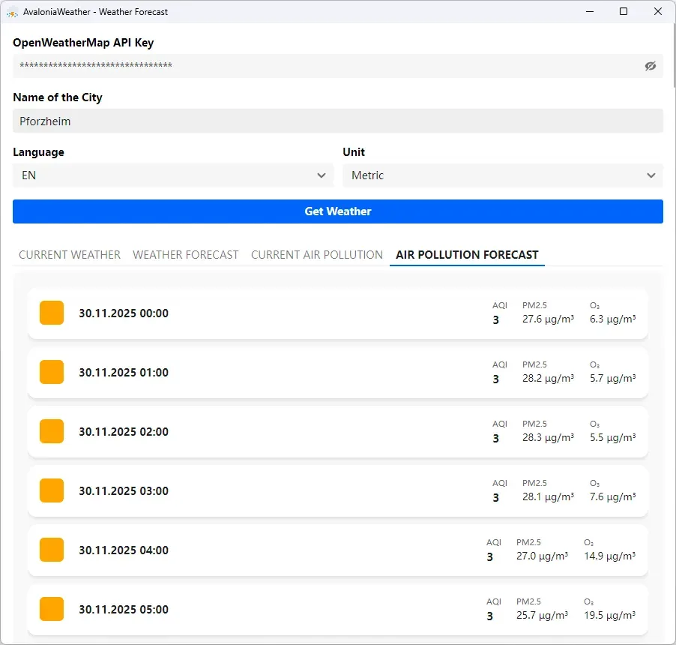Click the AvaloniaWeather app icon in title bar

click(x=12, y=12)
